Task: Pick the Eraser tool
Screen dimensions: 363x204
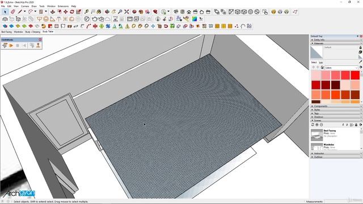Action: 13,12
